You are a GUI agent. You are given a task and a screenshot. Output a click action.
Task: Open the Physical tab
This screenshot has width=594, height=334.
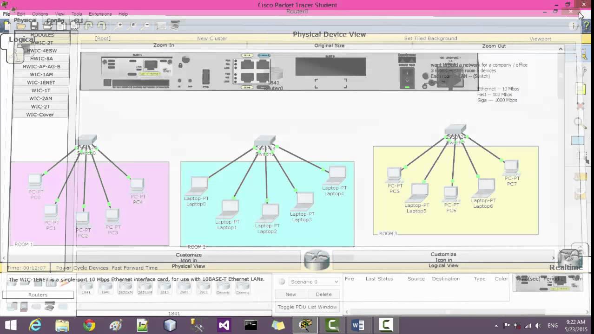25,20
